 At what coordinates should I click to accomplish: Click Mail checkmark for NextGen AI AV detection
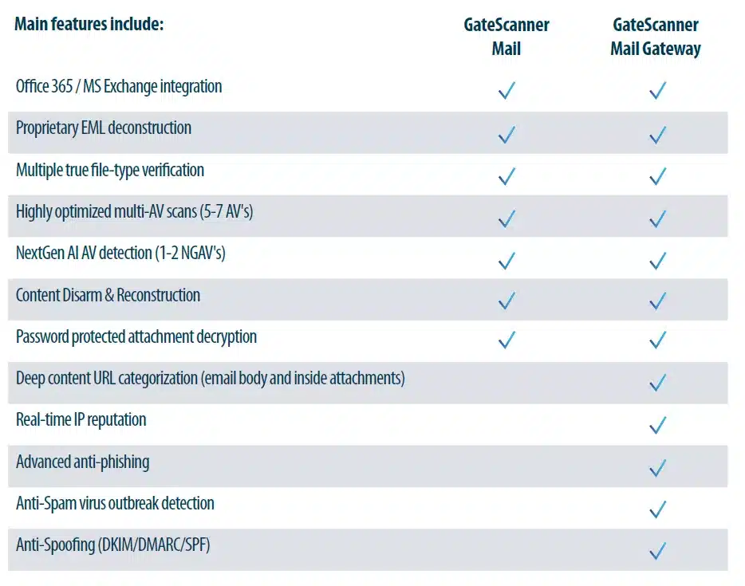(x=507, y=260)
